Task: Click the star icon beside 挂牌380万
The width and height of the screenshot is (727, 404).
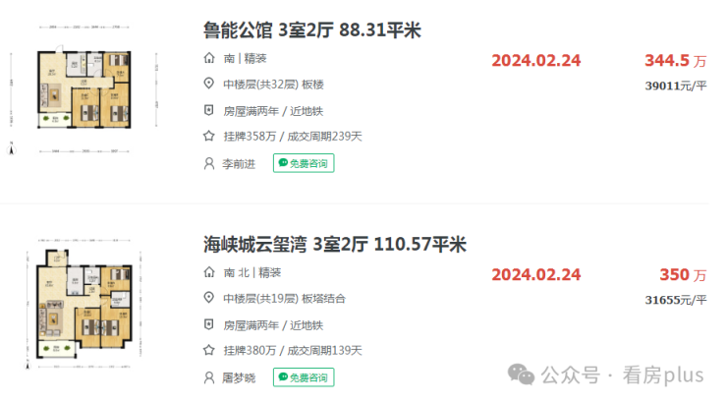Action: pyautogui.click(x=208, y=350)
